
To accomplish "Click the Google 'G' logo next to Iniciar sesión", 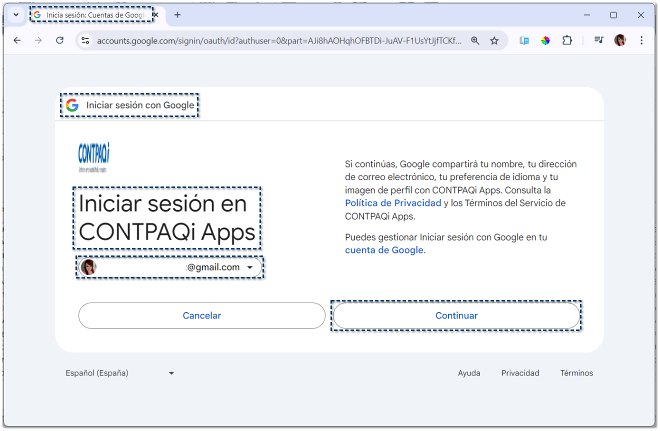I will (72, 105).
